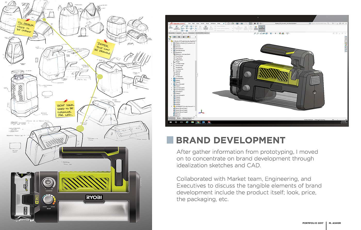Expand the Boss-Extrude9 feature

(x=172, y=84)
